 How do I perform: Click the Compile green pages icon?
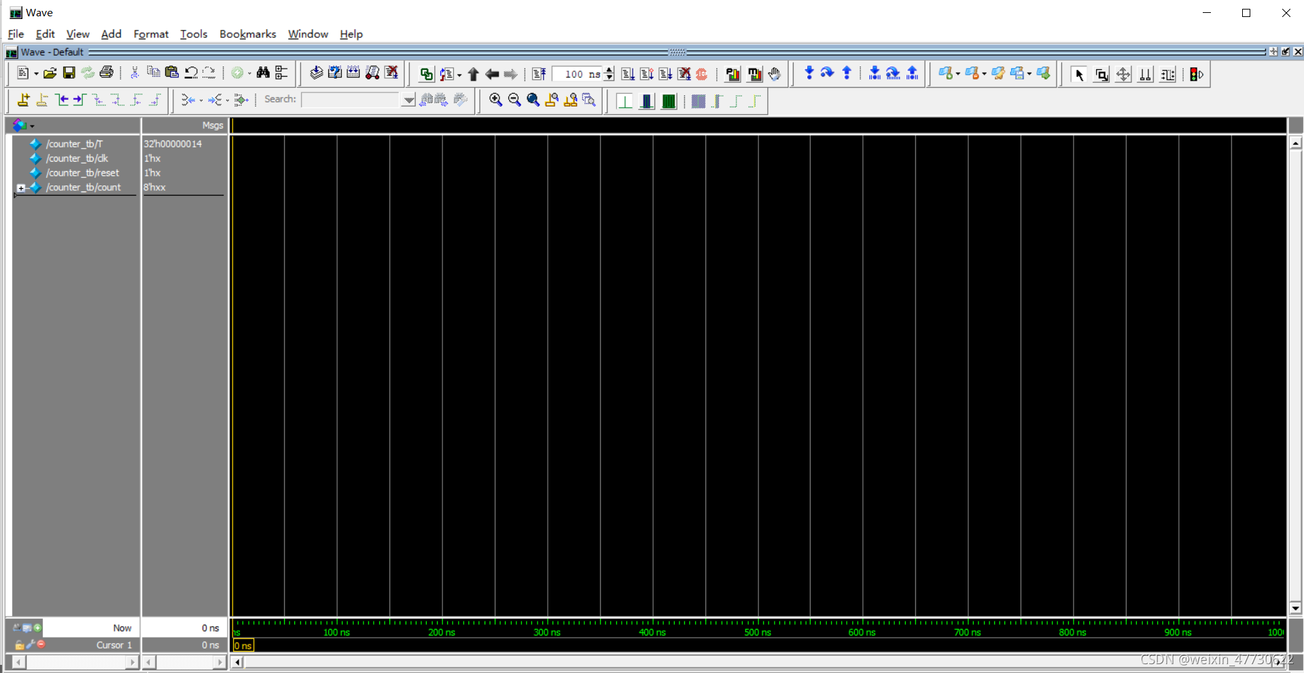[426, 74]
